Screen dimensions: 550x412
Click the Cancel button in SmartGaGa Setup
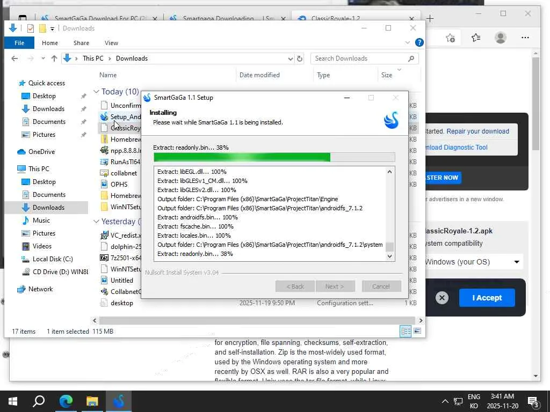click(x=381, y=286)
